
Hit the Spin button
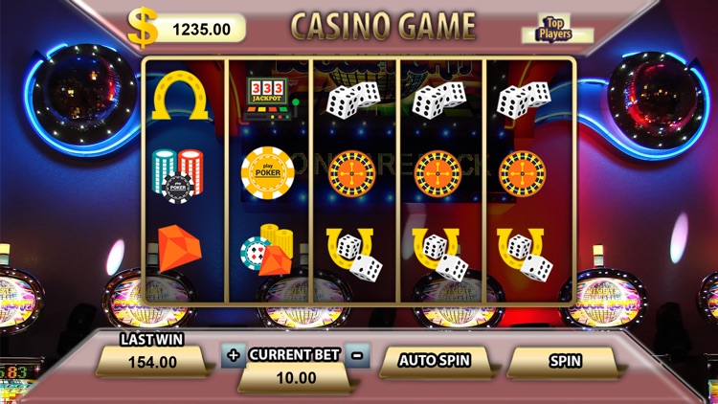[565, 362]
